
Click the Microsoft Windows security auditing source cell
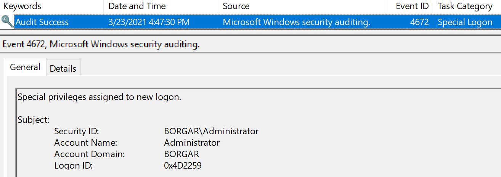point(296,22)
